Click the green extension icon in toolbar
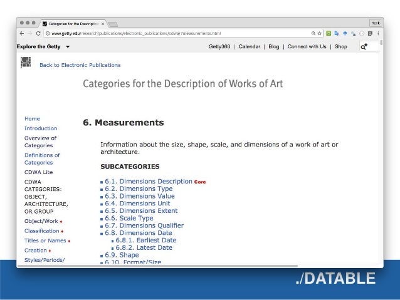Image resolution: width=400 pixels, height=300 pixels. coord(329,33)
